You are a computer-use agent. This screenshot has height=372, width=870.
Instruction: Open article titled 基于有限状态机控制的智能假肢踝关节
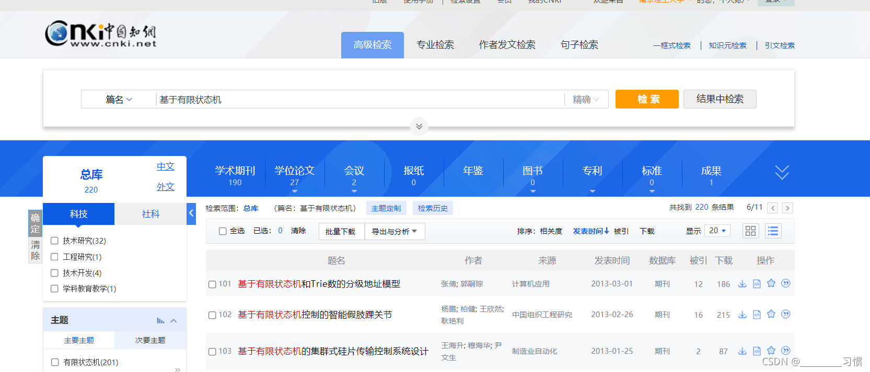(x=315, y=315)
